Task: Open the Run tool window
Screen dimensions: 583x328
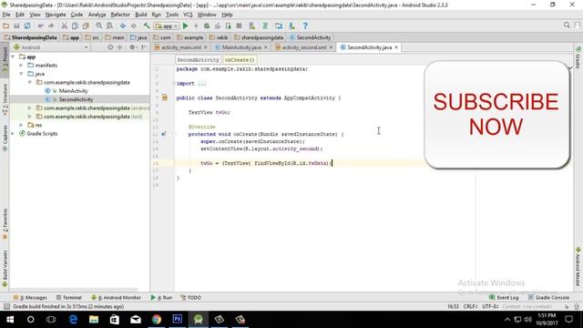Action: point(161,298)
